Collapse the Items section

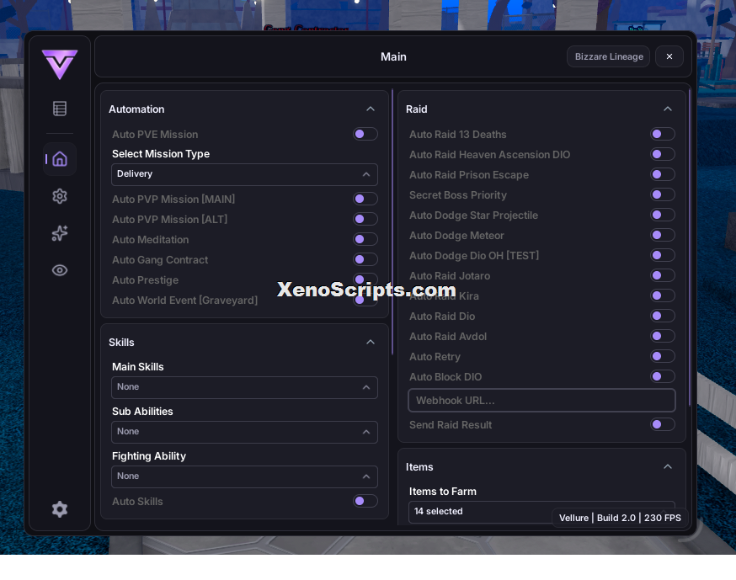point(668,467)
